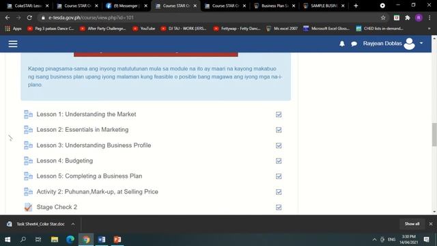The image size is (437, 246).
Task: Switch to the CokeSTAR Lesson tab
Action: pyautogui.click(x=27, y=6)
